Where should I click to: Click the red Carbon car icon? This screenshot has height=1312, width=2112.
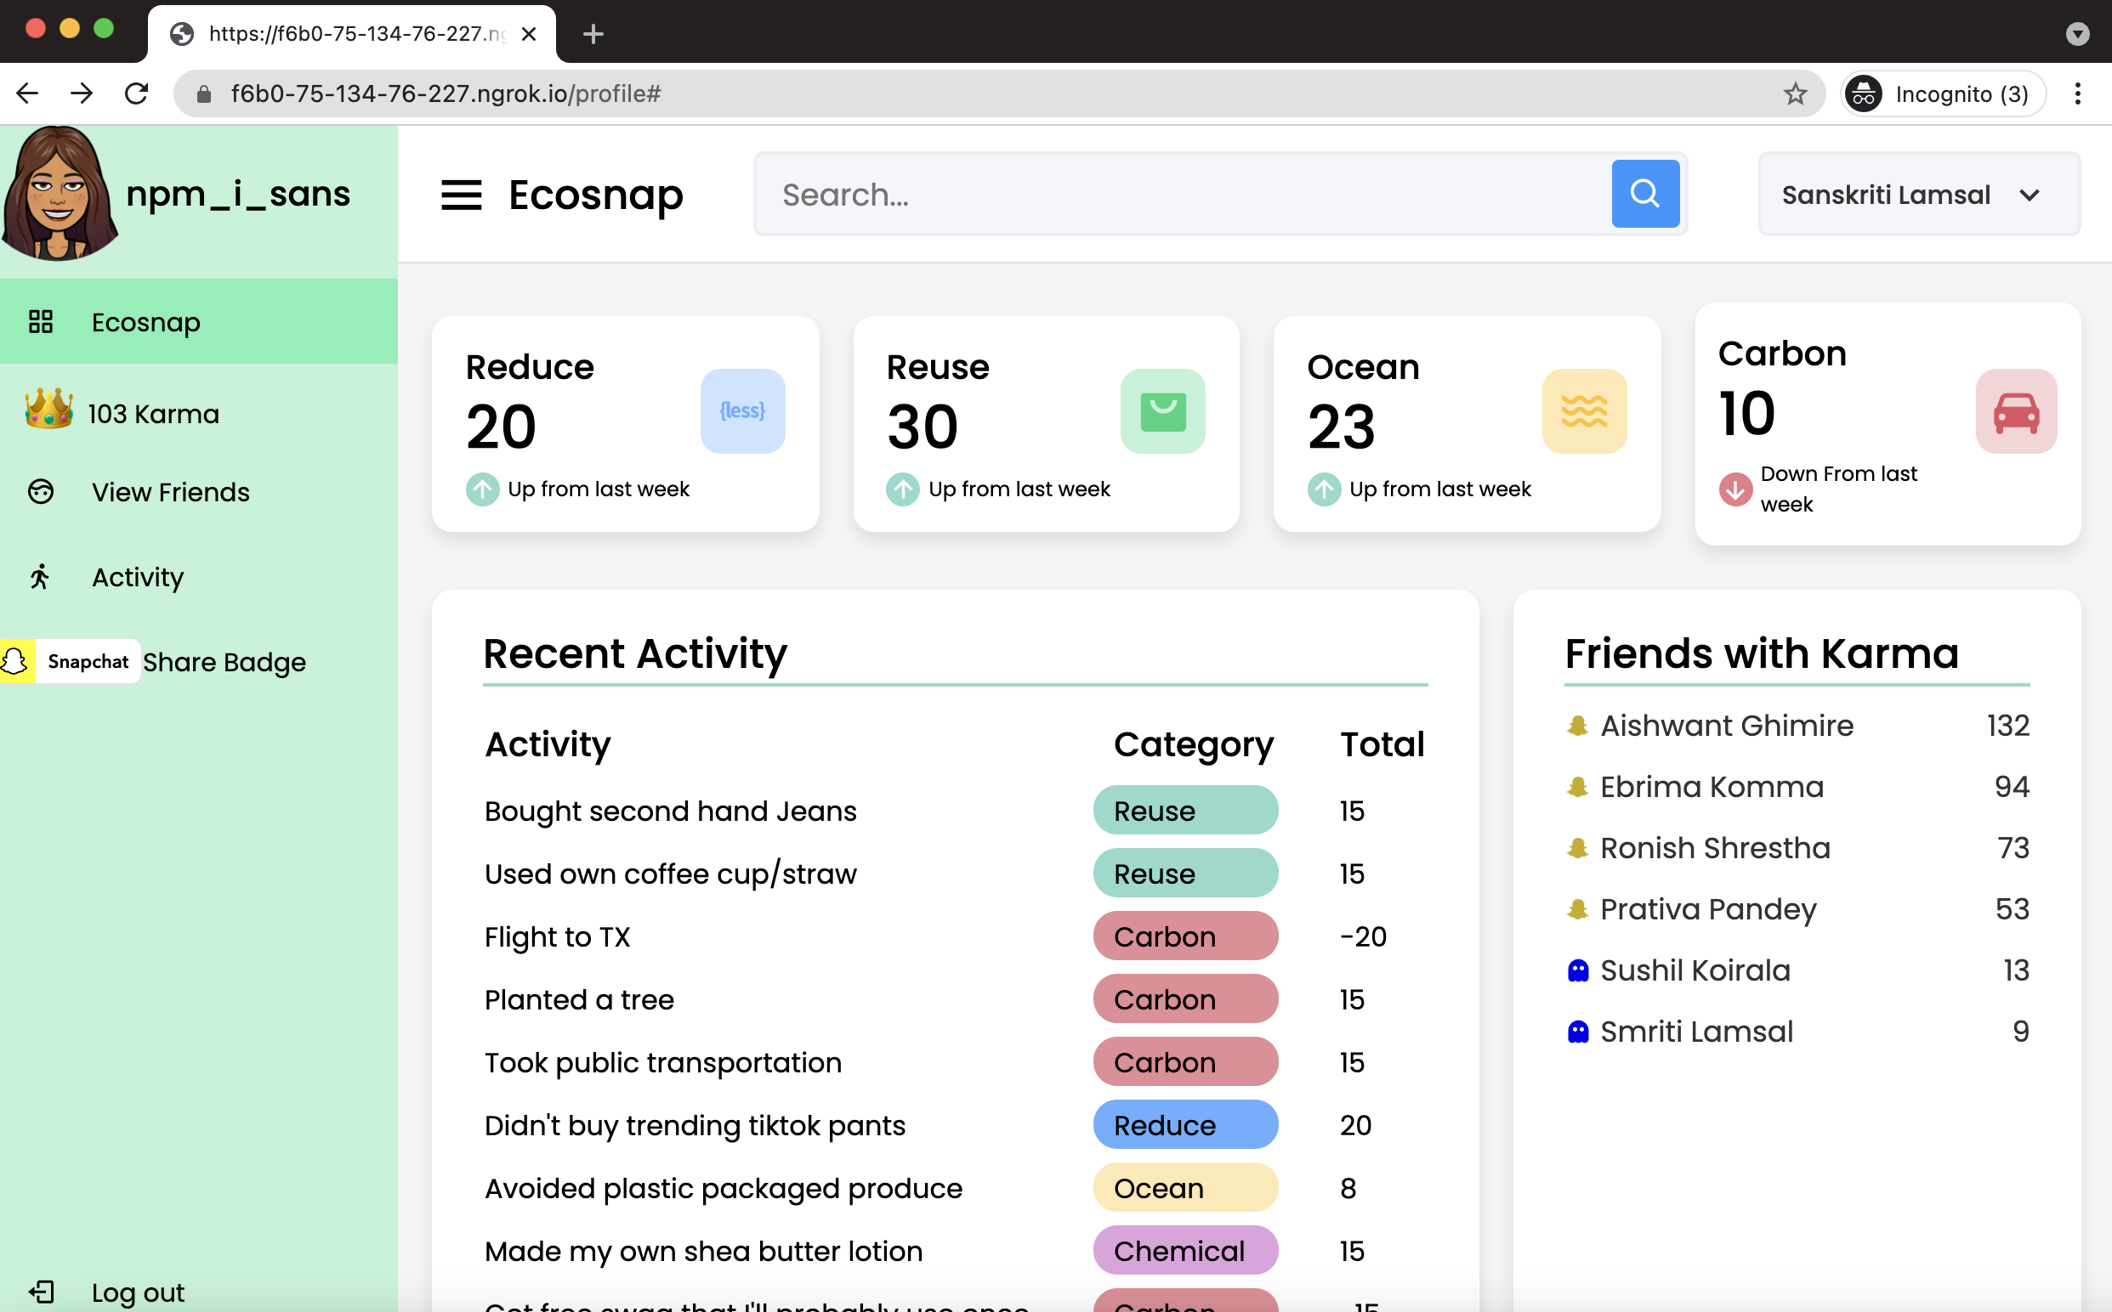point(2015,410)
